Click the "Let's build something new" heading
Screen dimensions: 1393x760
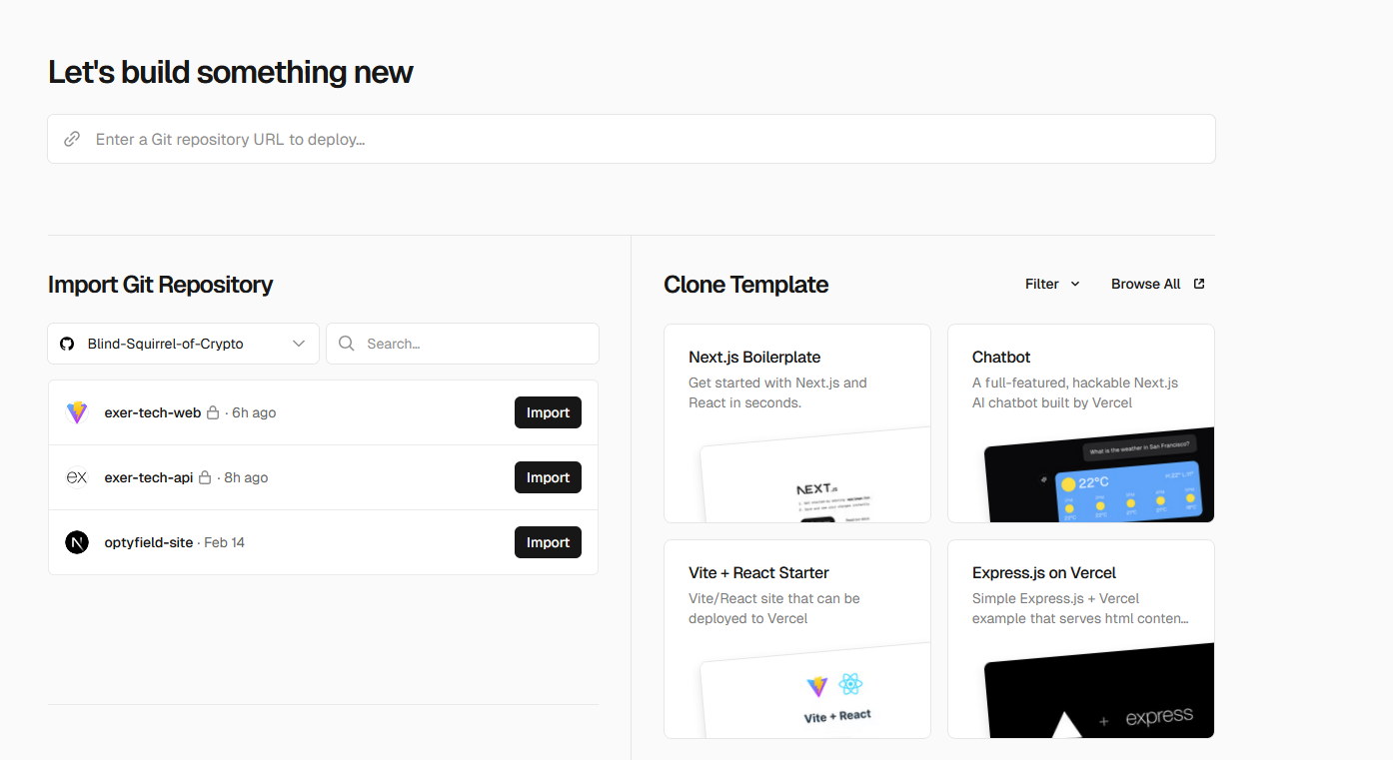231,72
